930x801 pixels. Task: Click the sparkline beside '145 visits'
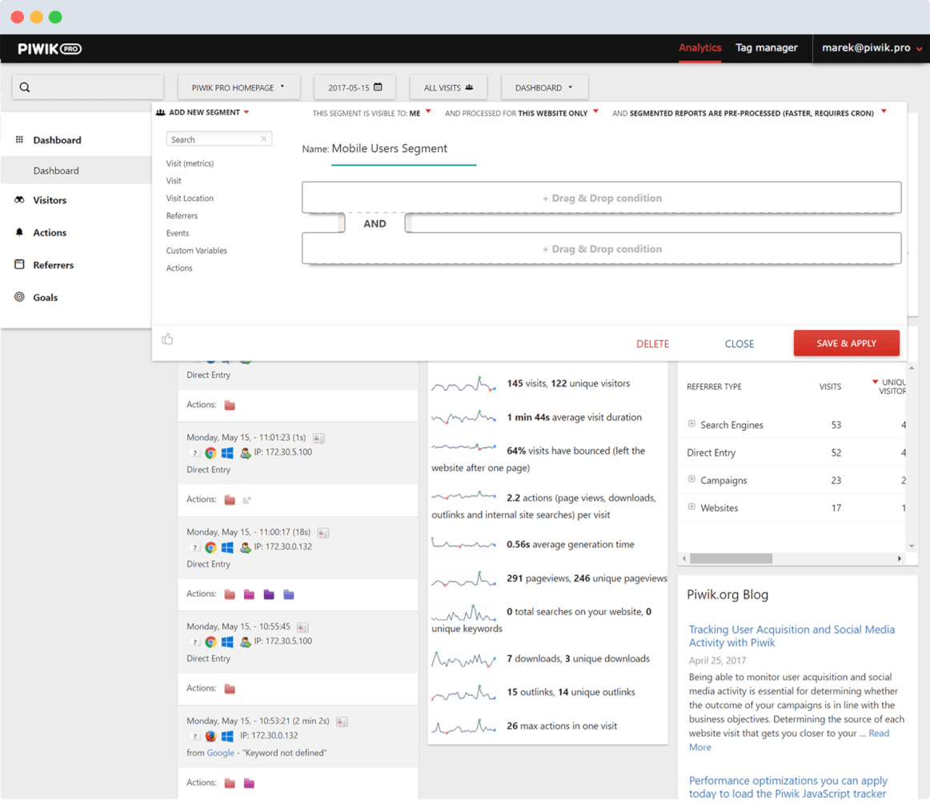[x=464, y=384]
